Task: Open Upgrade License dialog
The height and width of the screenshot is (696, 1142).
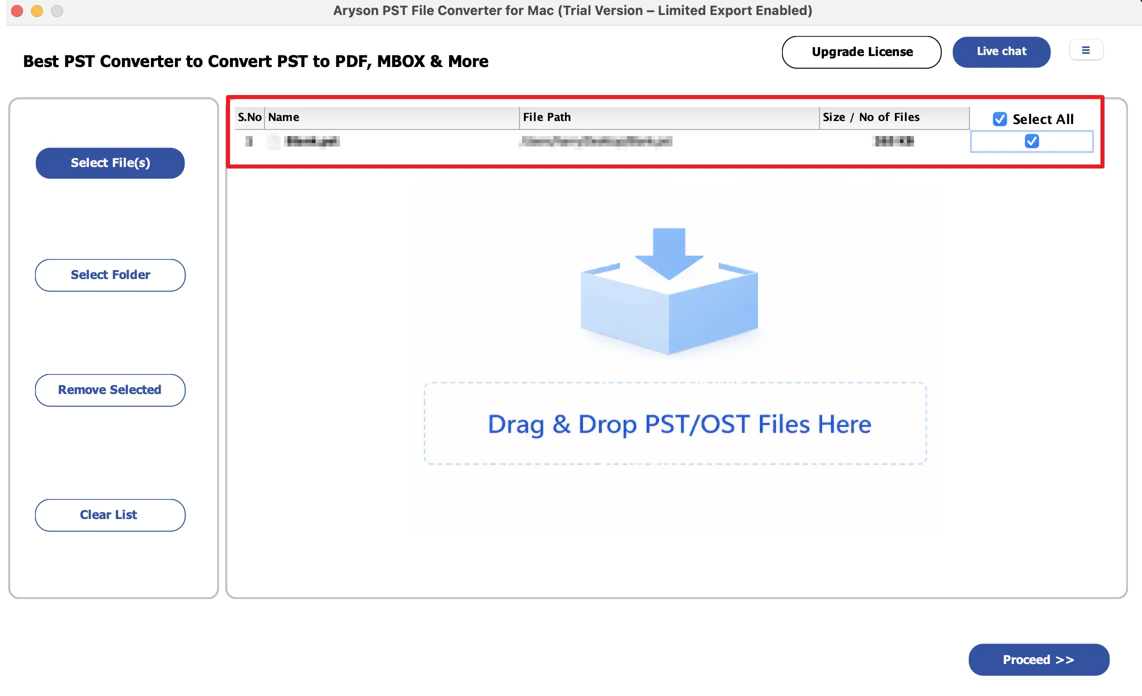Action: tap(861, 52)
